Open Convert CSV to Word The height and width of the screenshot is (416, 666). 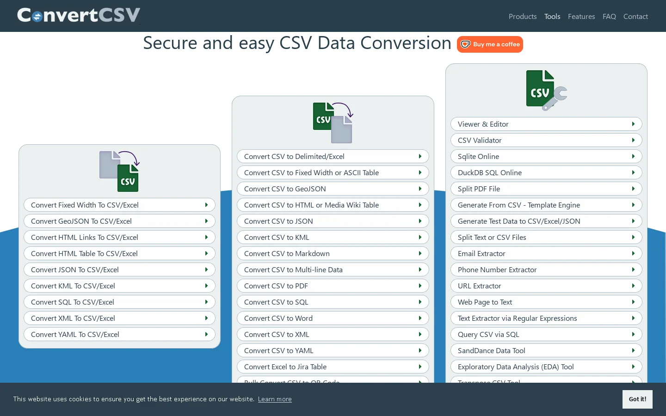pyautogui.click(x=333, y=318)
